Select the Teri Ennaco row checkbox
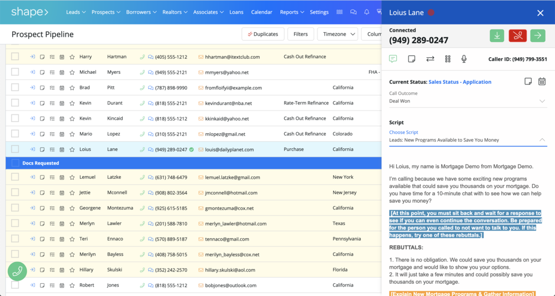This screenshot has width=555, height=296. (x=15, y=239)
